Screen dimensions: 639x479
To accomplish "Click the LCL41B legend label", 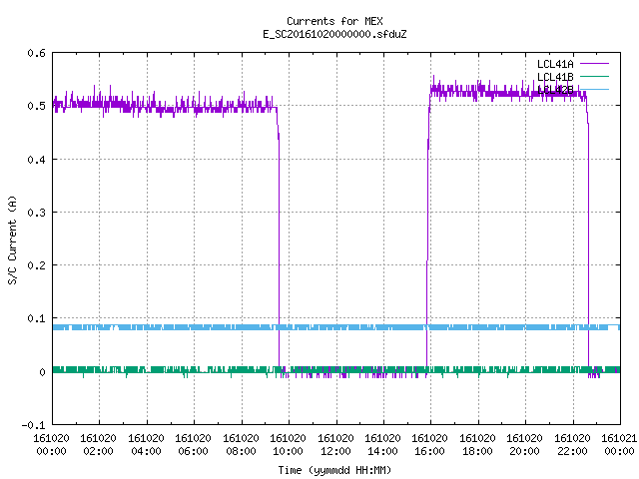I will pos(555,77).
